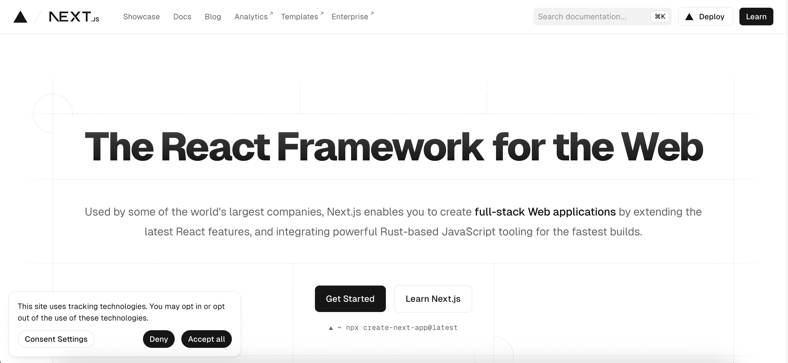
Task: Click the Learn button top right
Action: point(756,17)
